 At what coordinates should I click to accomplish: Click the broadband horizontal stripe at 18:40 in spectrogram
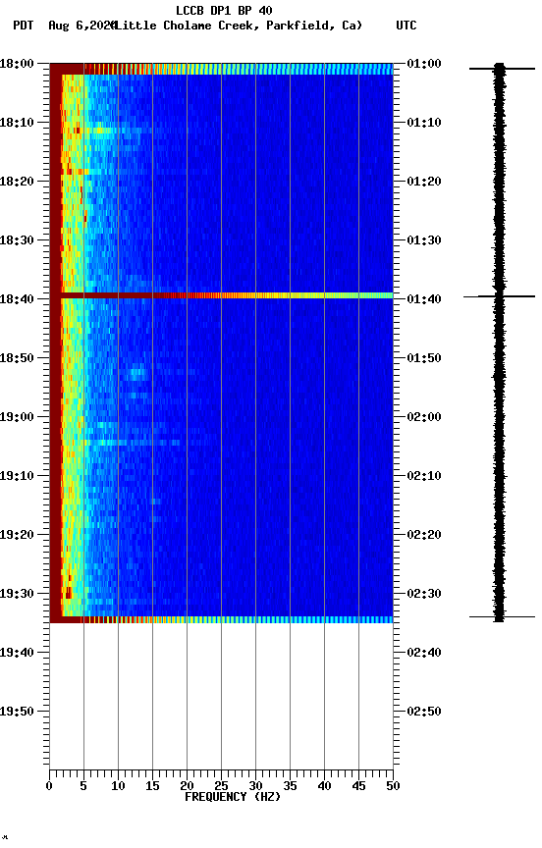[x=221, y=295]
